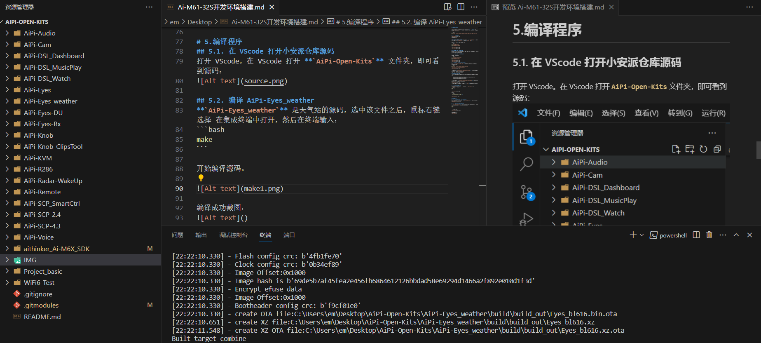The image size is (761, 343).
Task: Close the Ai-M61-32S markdown editor tab
Action: pos(272,7)
